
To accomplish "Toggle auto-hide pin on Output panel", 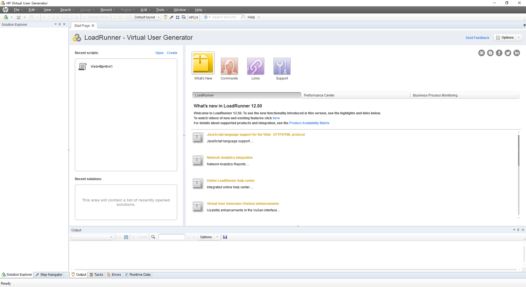I will click(518, 230).
